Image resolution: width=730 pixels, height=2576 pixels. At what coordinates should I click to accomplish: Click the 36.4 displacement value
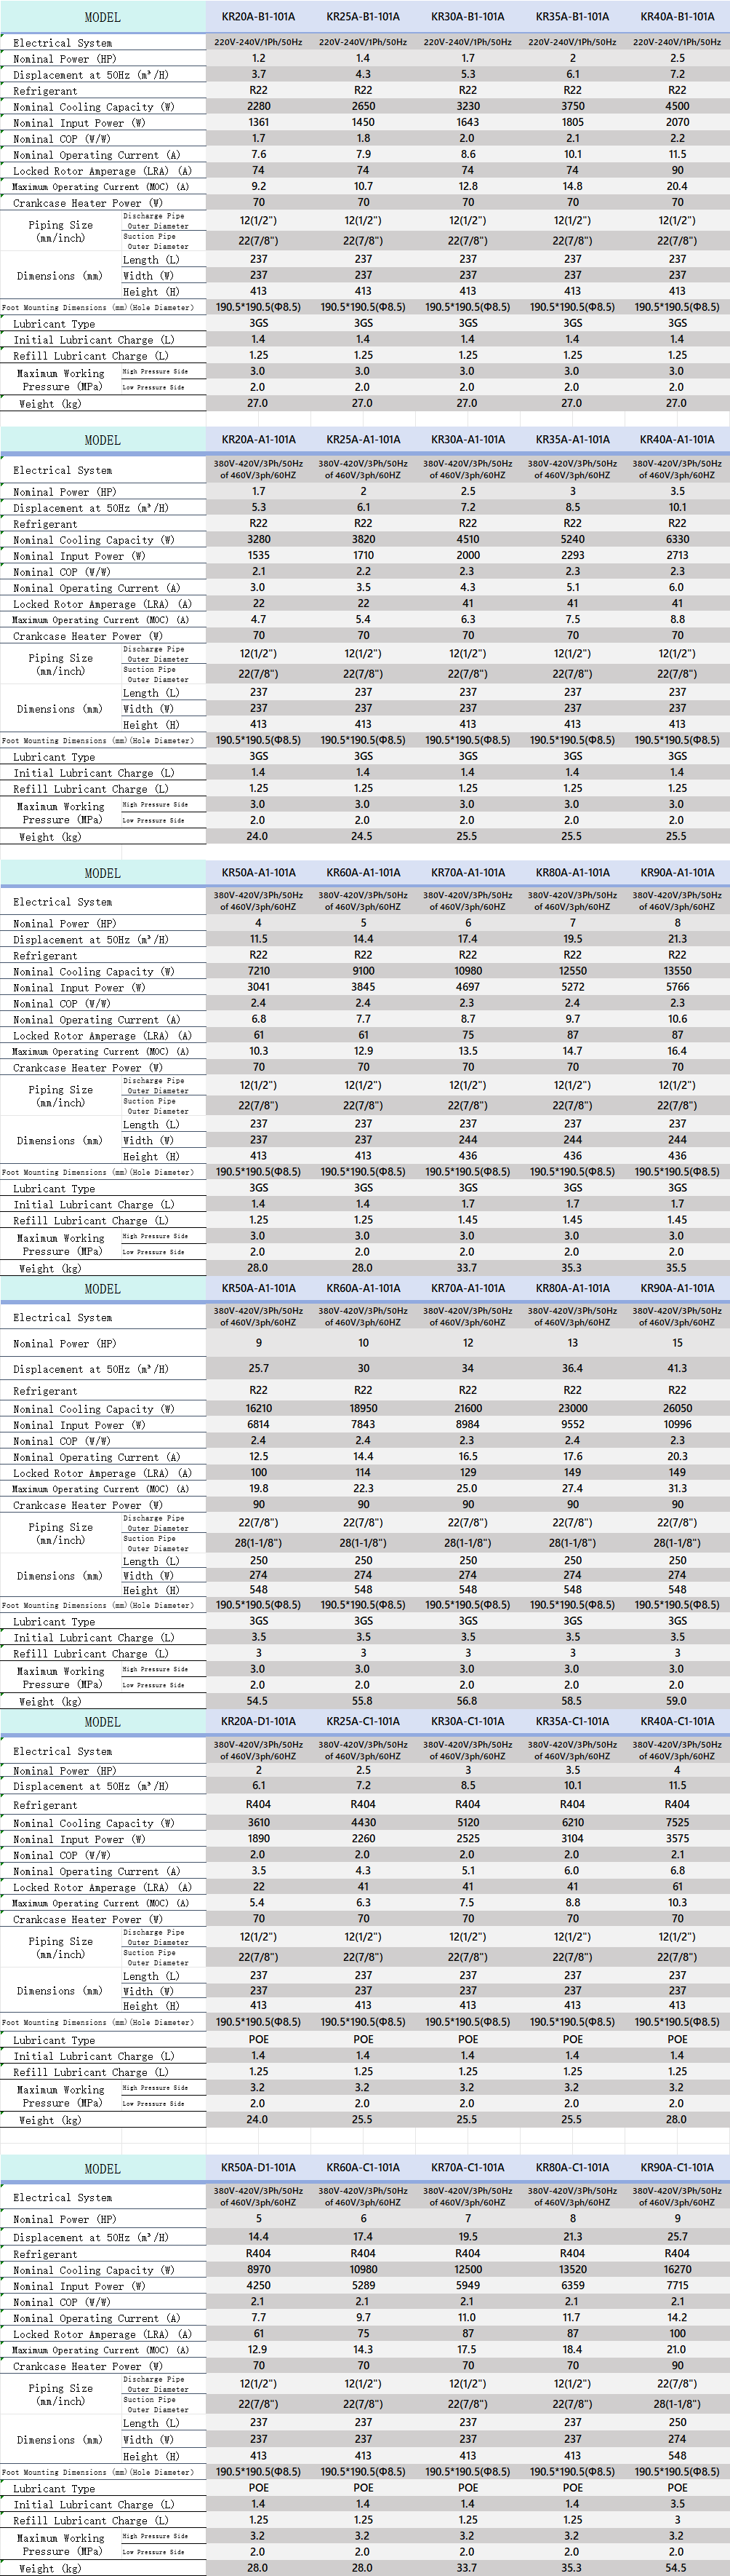pyautogui.click(x=572, y=1368)
